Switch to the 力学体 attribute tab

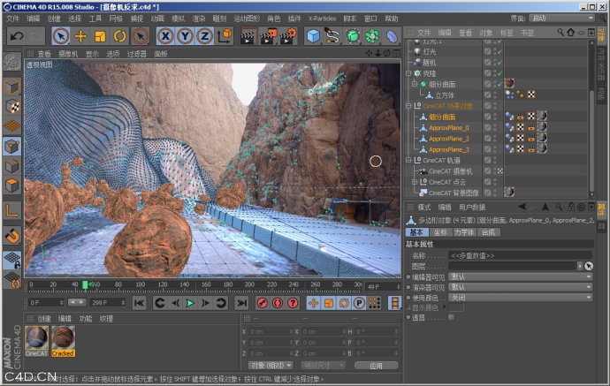click(x=464, y=232)
